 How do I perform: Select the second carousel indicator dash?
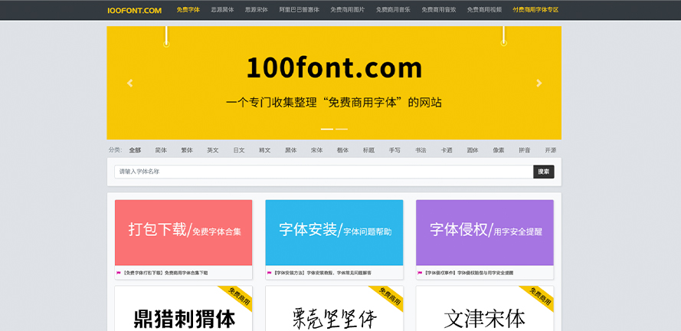click(342, 129)
